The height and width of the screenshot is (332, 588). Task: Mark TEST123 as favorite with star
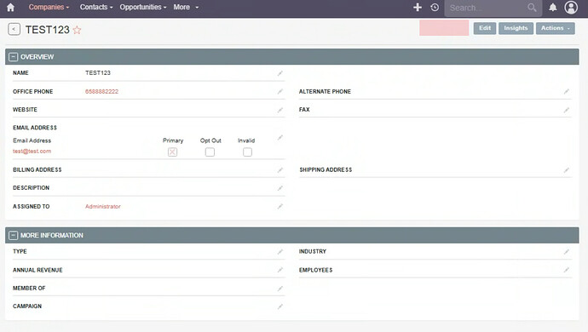click(77, 30)
